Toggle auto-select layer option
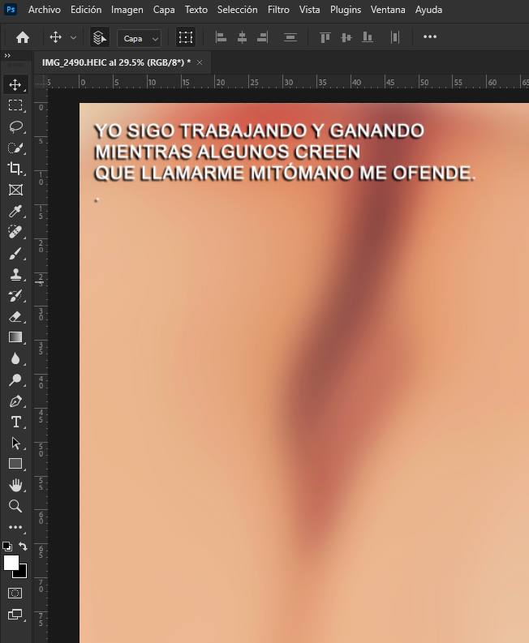 coord(99,37)
